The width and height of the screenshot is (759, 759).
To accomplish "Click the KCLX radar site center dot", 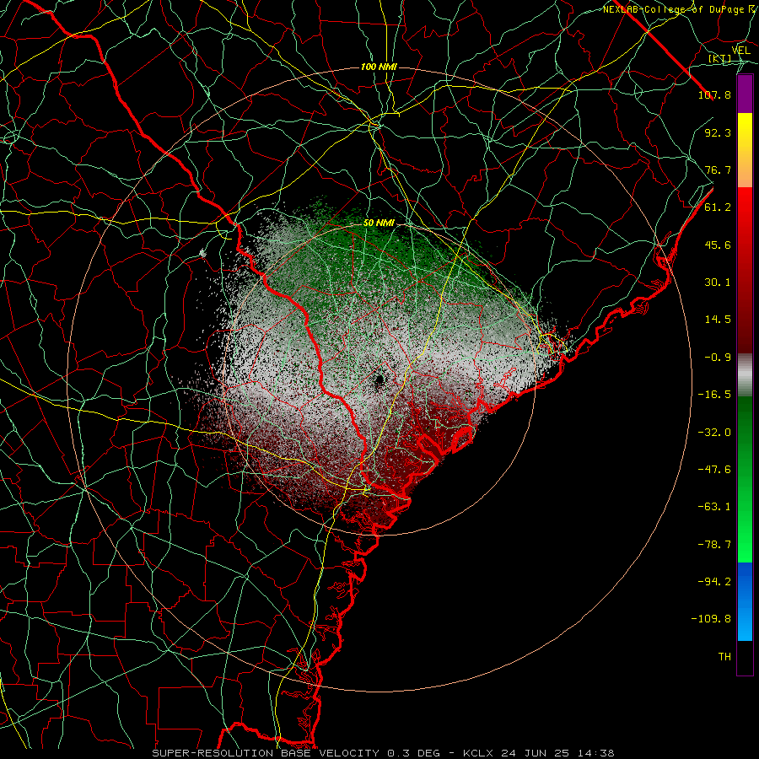I will (379, 380).
